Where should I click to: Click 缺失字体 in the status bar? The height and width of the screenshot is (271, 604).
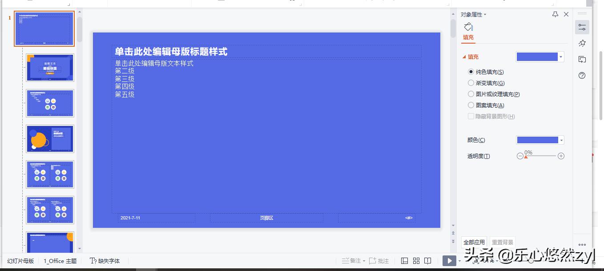pyautogui.click(x=108, y=260)
